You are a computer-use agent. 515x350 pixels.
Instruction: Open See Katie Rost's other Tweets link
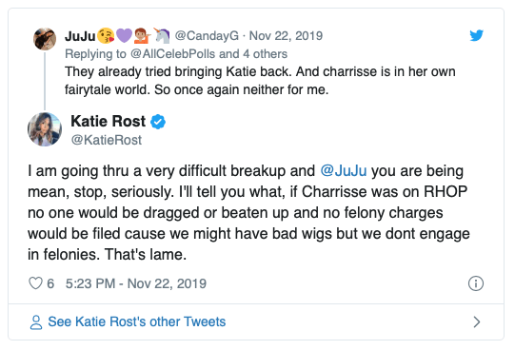137,321
